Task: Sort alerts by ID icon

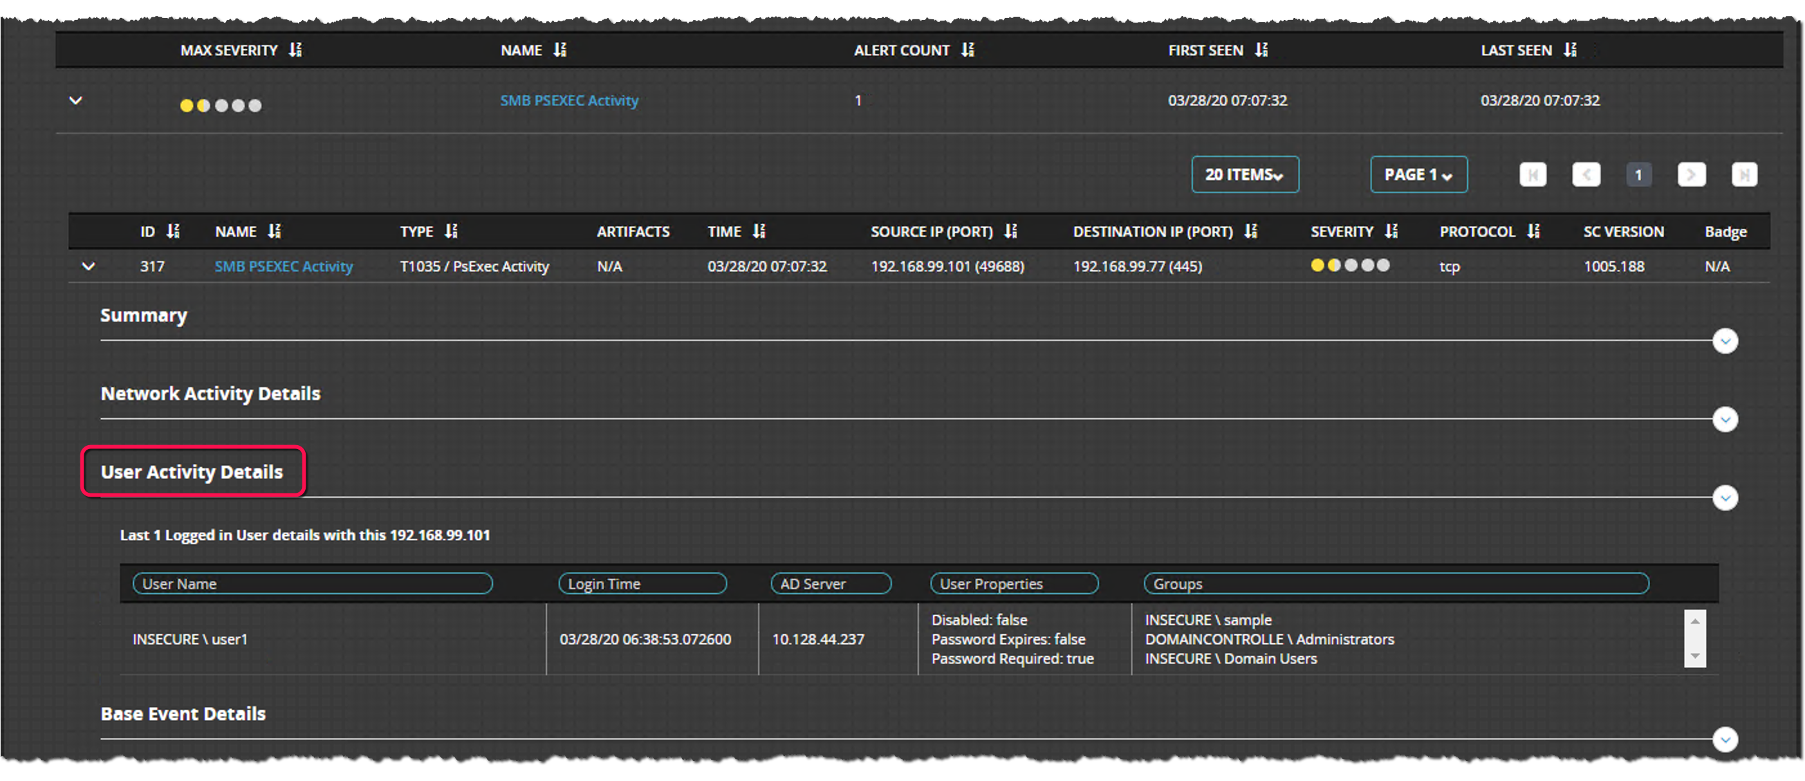Action: tap(172, 231)
